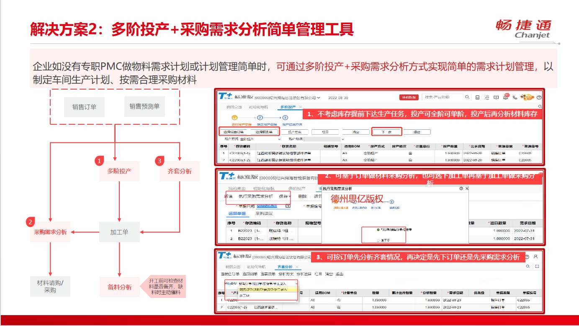This screenshot has height=326, width=579.
Task: Switch to 初始化导航 tab in 多阶投产 screenshot
Action: coord(258,107)
